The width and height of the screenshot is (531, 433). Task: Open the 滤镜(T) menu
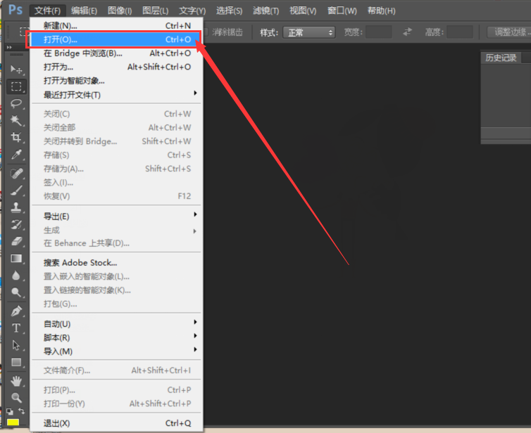[265, 11]
